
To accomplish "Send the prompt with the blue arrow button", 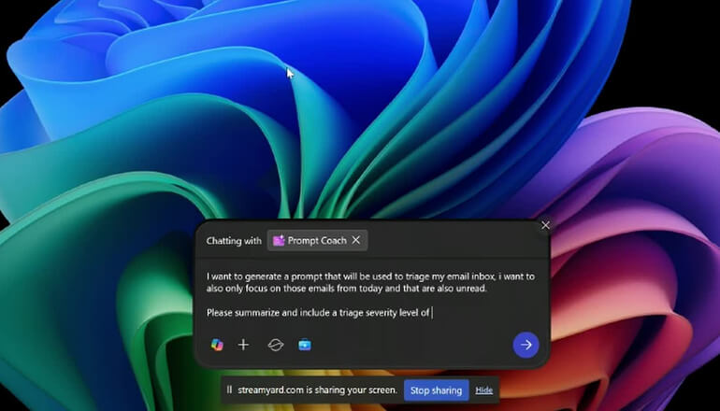I will click(x=526, y=345).
